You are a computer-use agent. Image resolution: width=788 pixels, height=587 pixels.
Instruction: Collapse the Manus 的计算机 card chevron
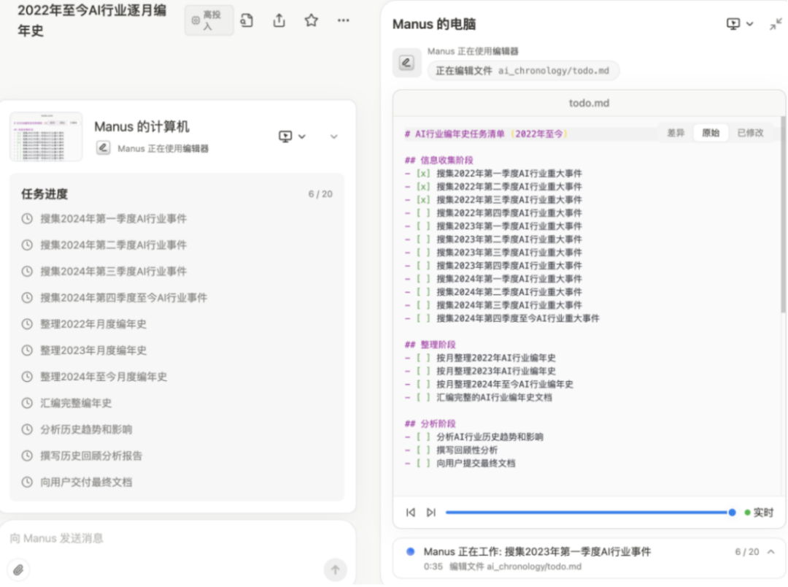[x=334, y=137]
